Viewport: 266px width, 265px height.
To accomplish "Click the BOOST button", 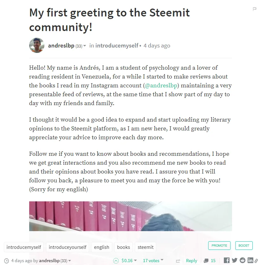I will click(x=244, y=245).
